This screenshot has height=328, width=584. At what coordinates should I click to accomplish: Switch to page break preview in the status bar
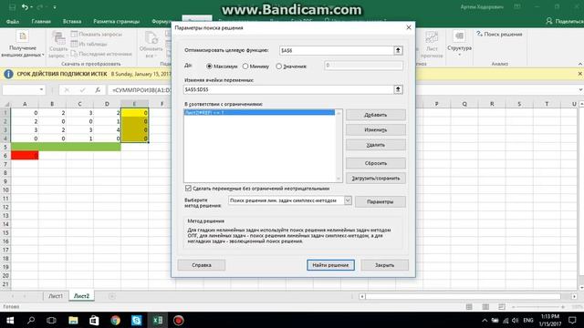tap(502, 307)
